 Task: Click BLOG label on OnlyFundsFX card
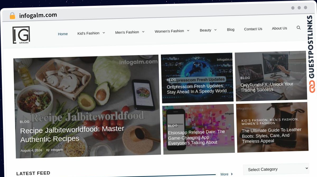point(245,78)
